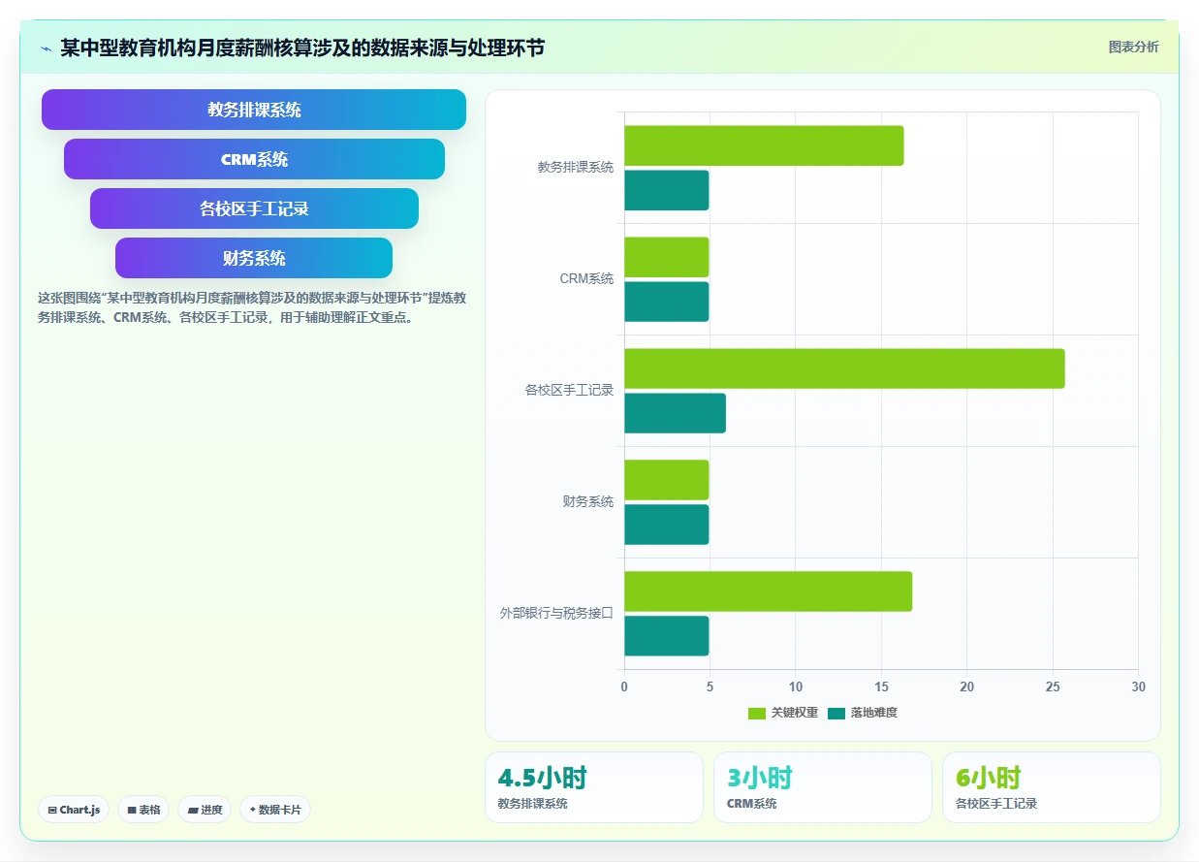Image resolution: width=1199 pixels, height=862 pixels.
Task: Click the 各校区手工记录 axis label on chart
Action: click(x=570, y=390)
